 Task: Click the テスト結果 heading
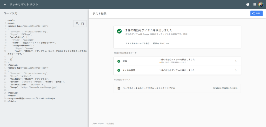point(99,14)
